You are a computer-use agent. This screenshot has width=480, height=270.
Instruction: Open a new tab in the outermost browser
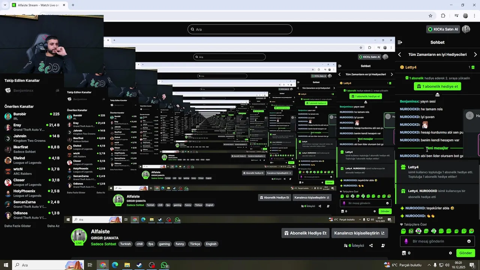pos(73,5)
